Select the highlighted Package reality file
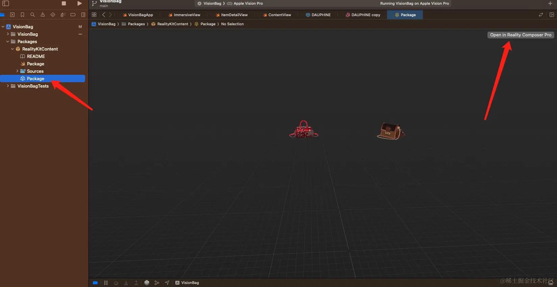Screen dimensions: 557x287 (x=43, y=78)
